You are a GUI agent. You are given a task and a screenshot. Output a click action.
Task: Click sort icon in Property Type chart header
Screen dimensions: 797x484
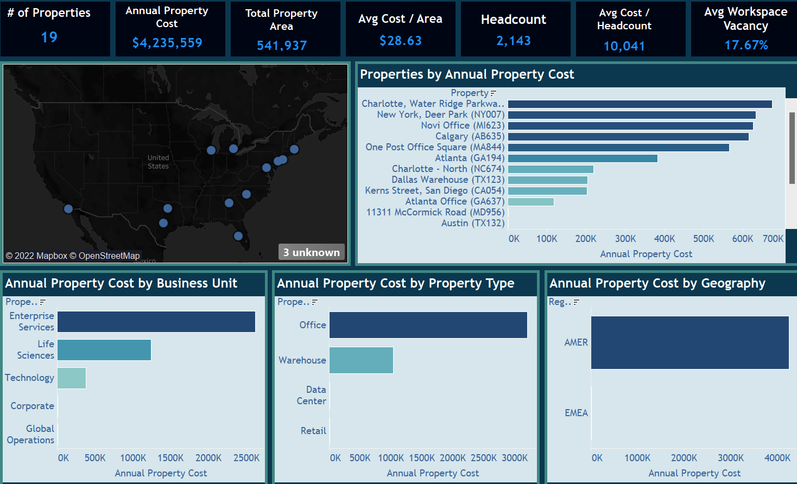pyautogui.click(x=314, y=302)
